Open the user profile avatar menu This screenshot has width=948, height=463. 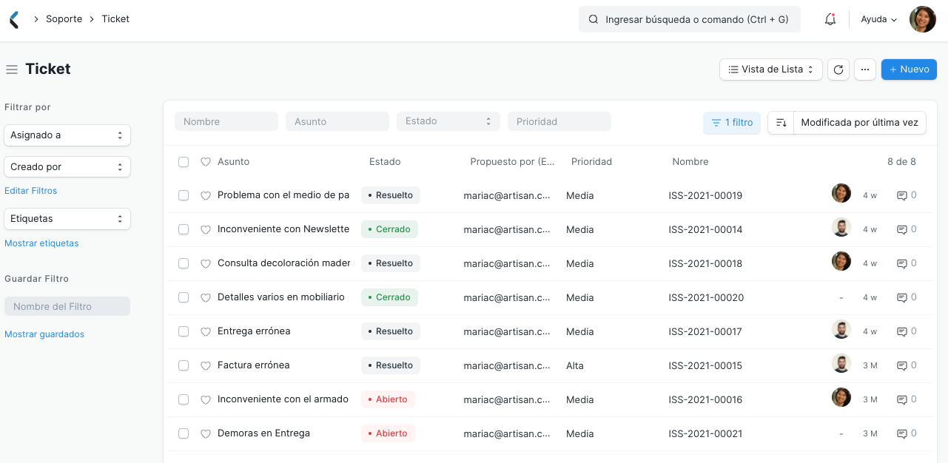(x=923, y=19)
